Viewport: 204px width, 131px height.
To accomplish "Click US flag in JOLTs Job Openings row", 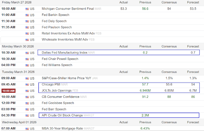I will (x=27, y=91).
